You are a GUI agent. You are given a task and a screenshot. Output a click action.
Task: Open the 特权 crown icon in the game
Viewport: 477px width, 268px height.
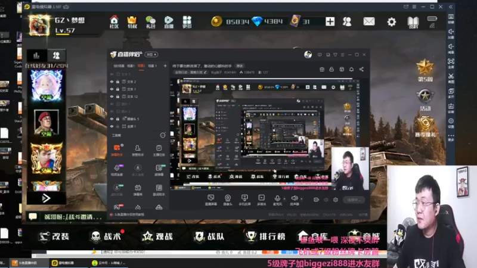coord(132,22)
